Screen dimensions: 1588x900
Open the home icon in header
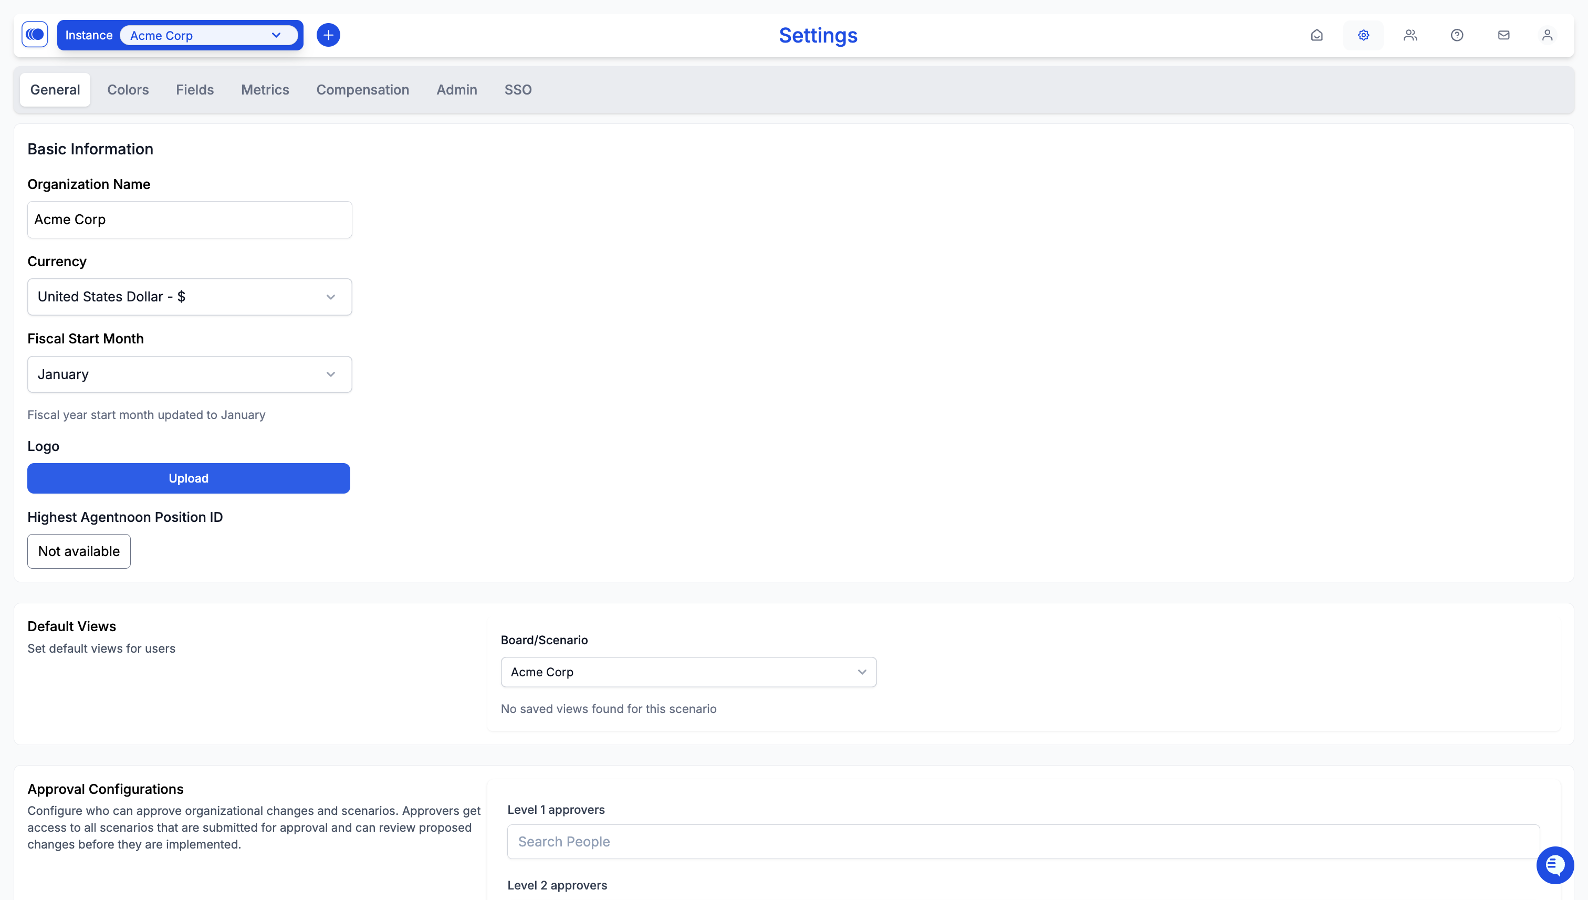click(x=1317, y=35)
